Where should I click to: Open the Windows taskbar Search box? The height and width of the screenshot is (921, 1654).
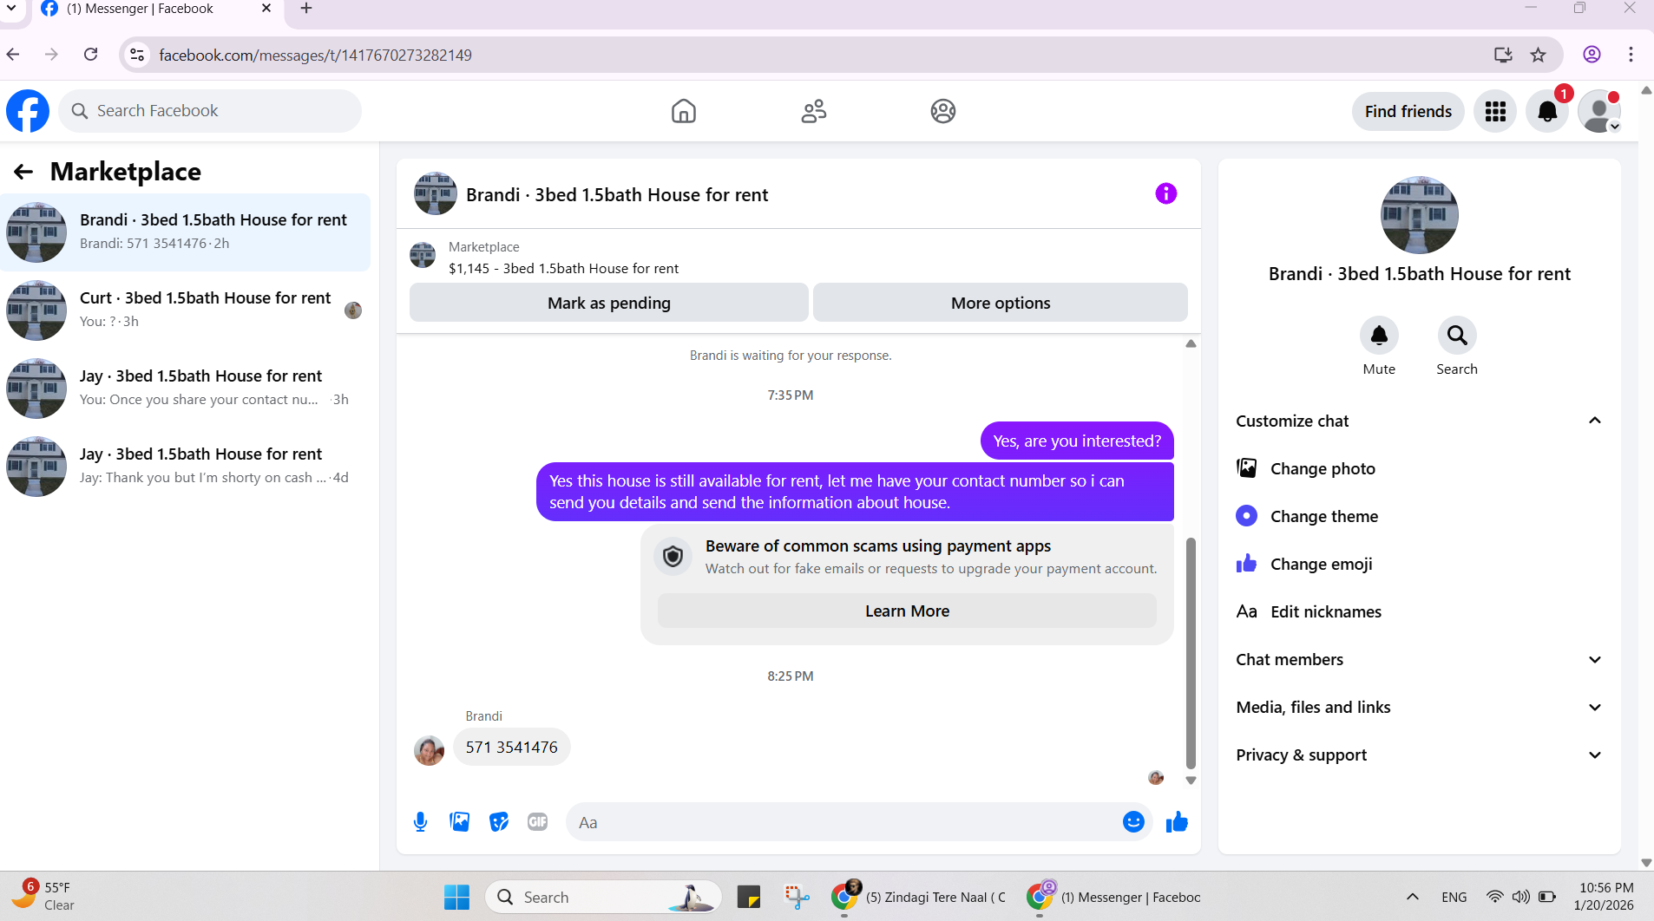603,898
